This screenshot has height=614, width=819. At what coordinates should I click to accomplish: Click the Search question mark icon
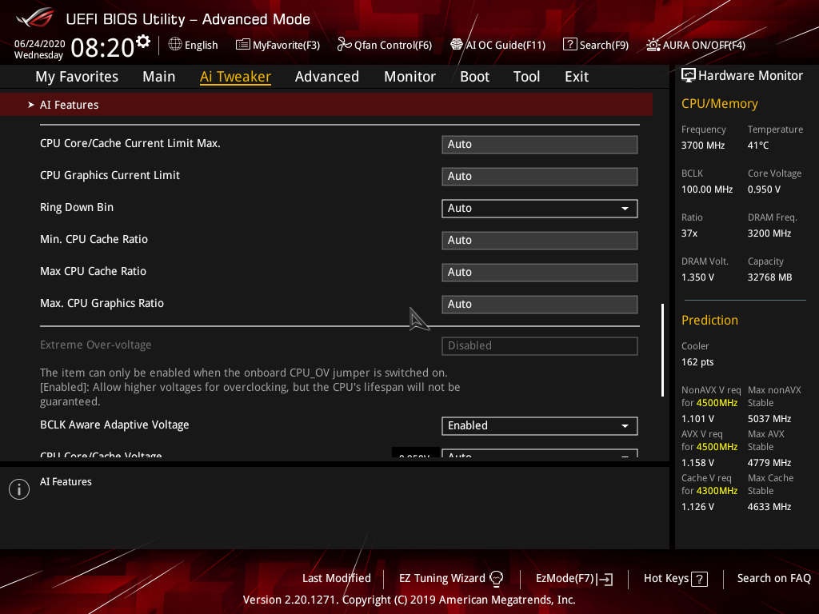(x=569, y=45)
